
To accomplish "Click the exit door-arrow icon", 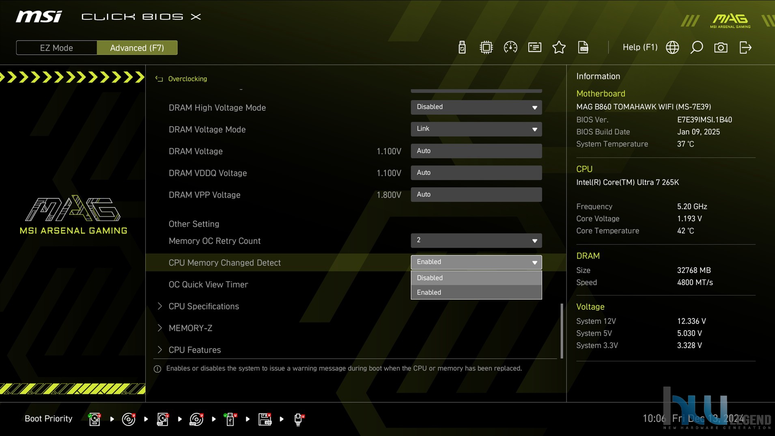I will coord(745,47).
